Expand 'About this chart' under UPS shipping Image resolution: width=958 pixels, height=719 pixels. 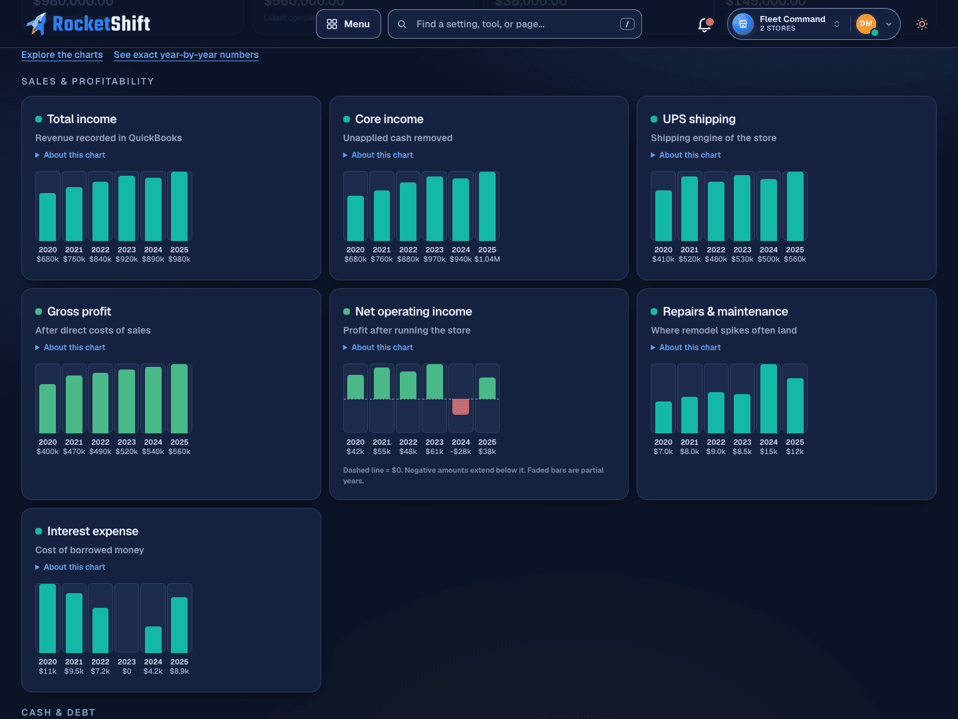coord(686,155)
